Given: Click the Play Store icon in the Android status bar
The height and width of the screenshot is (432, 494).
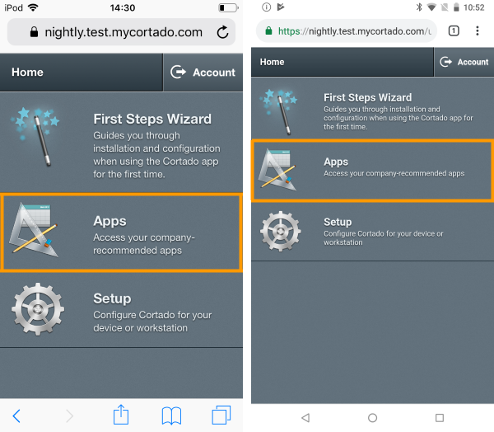Looking at the screenshot, I should (281, 7).
